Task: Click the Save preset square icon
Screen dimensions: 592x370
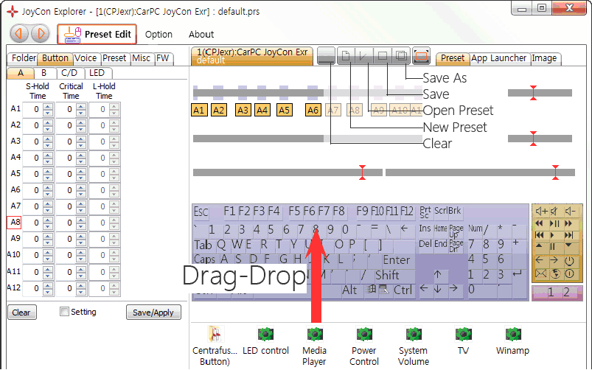Action: (382, 56)
